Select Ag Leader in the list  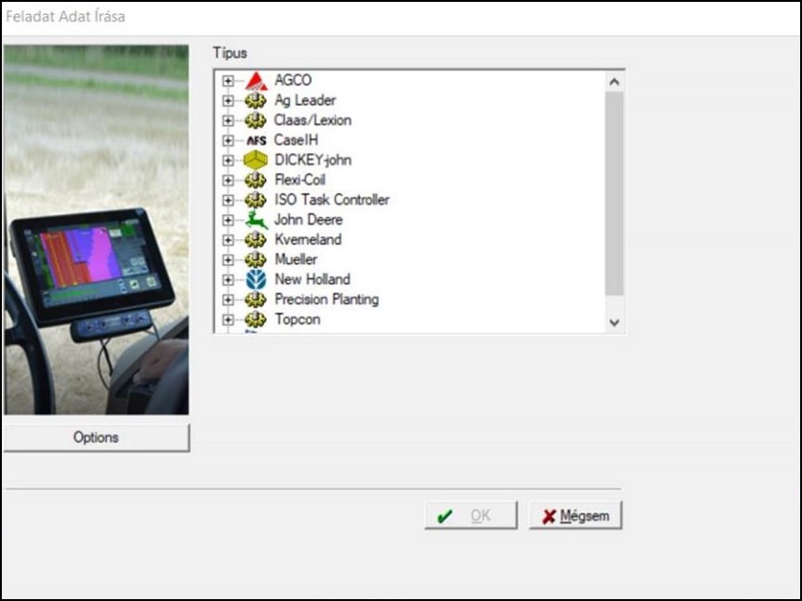point(305,100)
